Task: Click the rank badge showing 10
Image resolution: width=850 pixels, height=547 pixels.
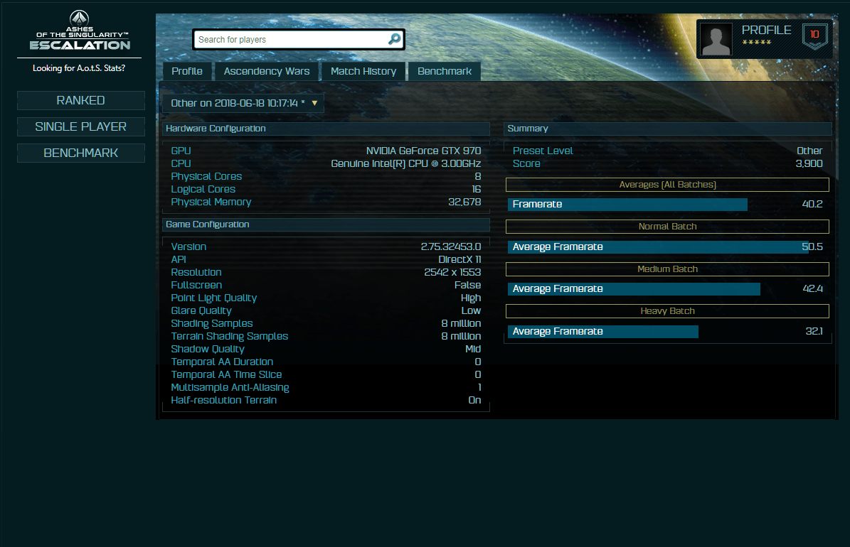Action: pyautogui.click(x=814, y=35)
